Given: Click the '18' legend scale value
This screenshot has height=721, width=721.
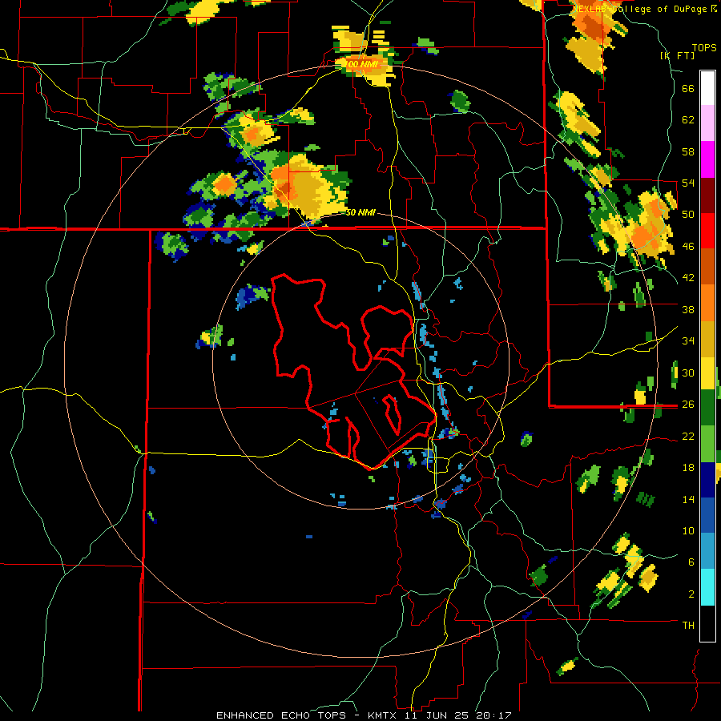Looking at the screenshot, I should pyautogui.click(x=688, y=468).
